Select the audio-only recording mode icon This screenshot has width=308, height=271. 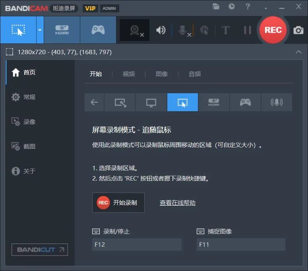tap(277, 102)
